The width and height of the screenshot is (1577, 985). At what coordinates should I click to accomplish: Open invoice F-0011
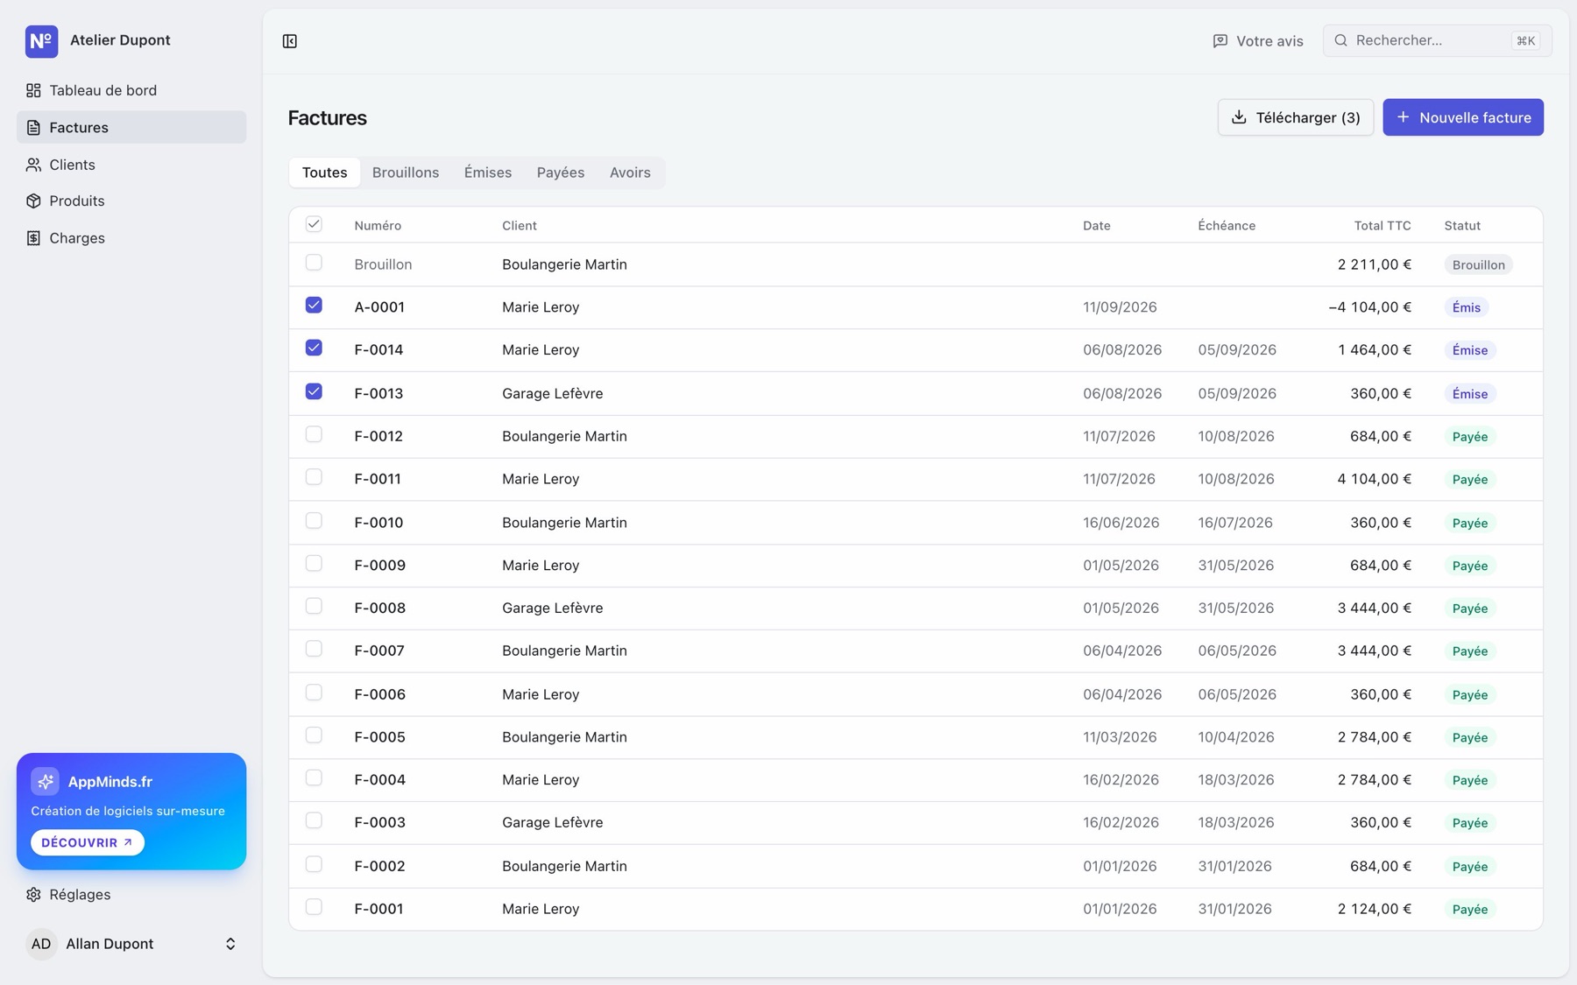click(x=378, y=479)
